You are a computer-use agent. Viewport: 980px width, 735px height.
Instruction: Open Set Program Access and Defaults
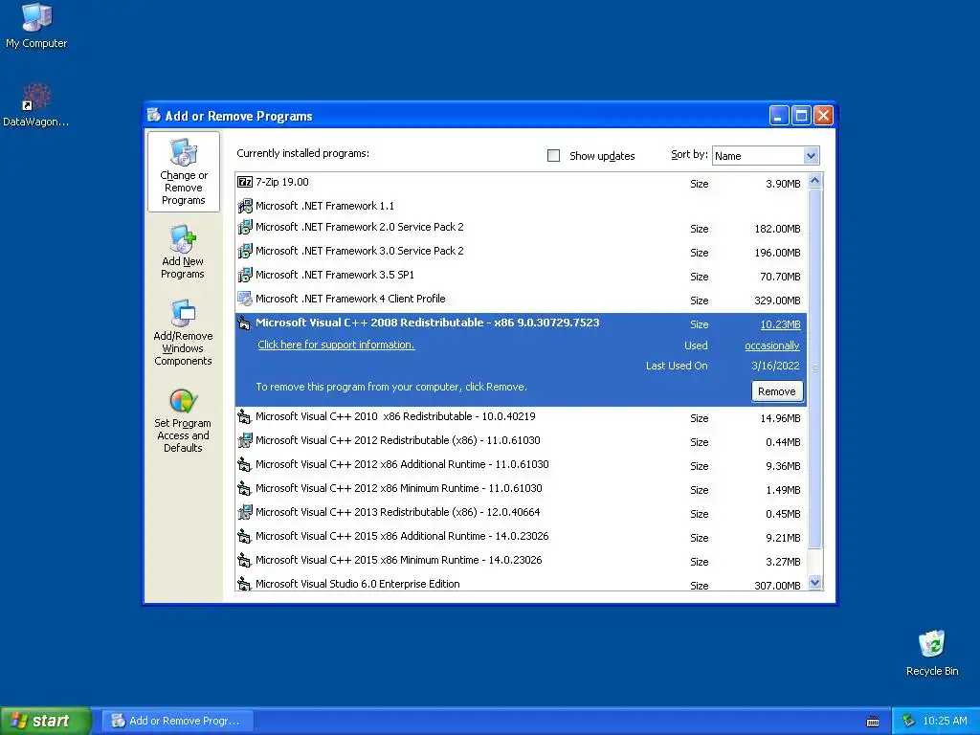click(x=183, y=421)
